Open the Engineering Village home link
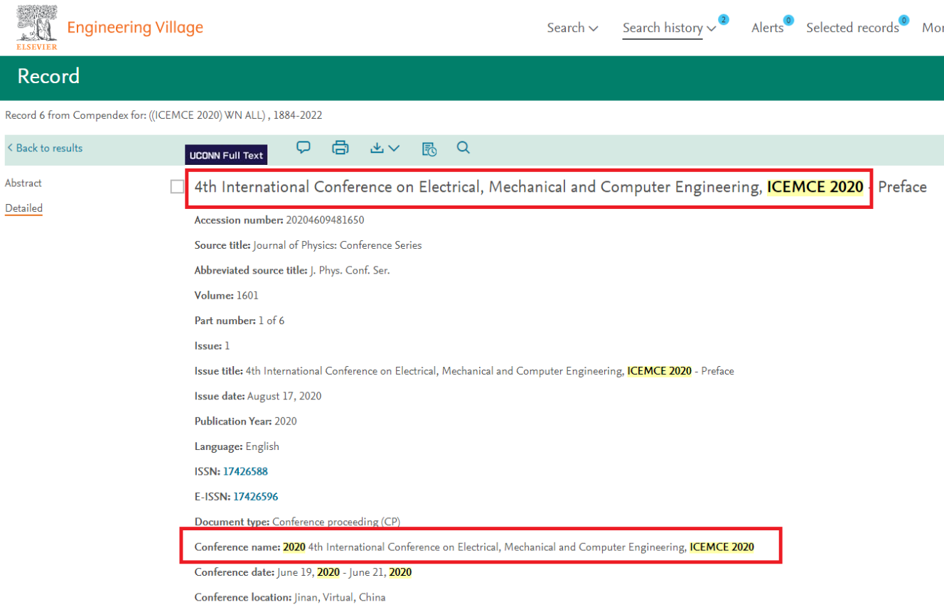Screen dimensions: 944x612 (135, 28)
